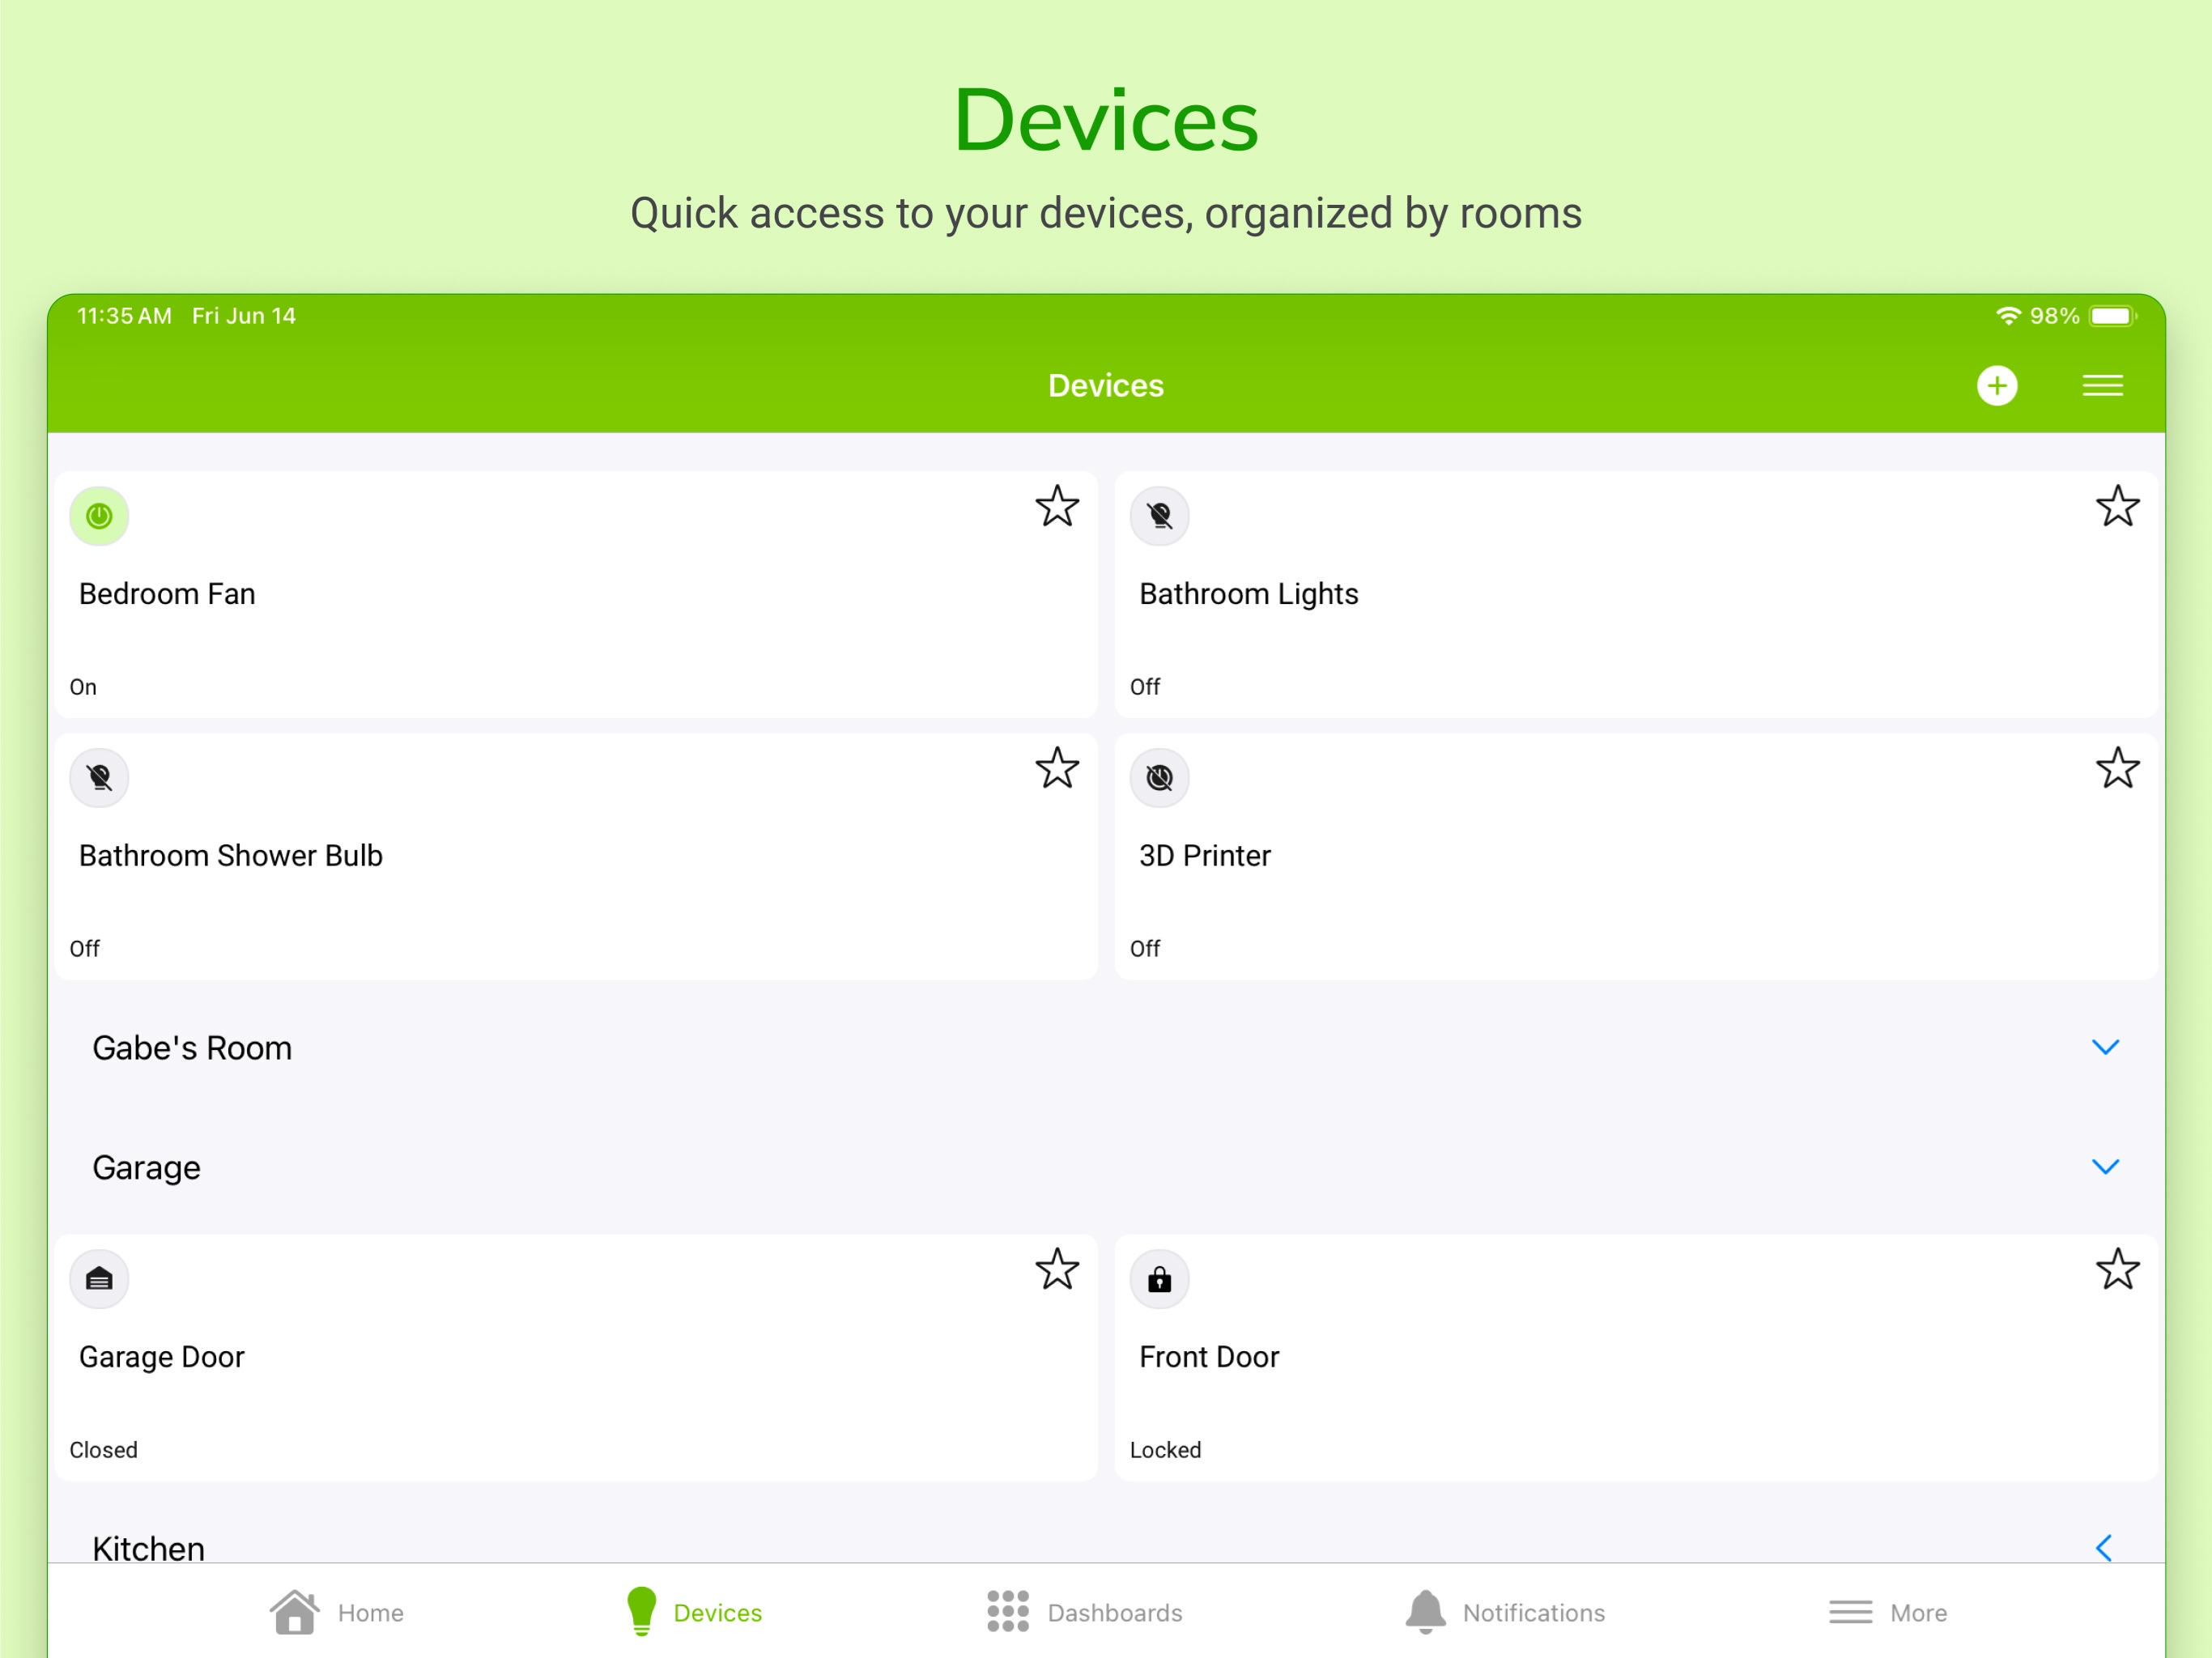Image resolution: width=2212 pixels, height=1658 pixels.
Task: Click the Kitchen section heading
Action: (x=148, y=1548)
